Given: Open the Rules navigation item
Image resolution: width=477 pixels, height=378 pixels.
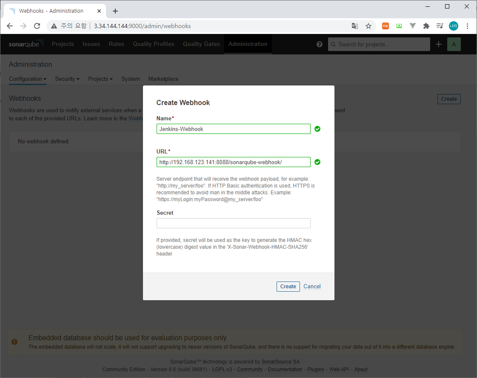Looking at the screenshot, I should tap(116, 44).
